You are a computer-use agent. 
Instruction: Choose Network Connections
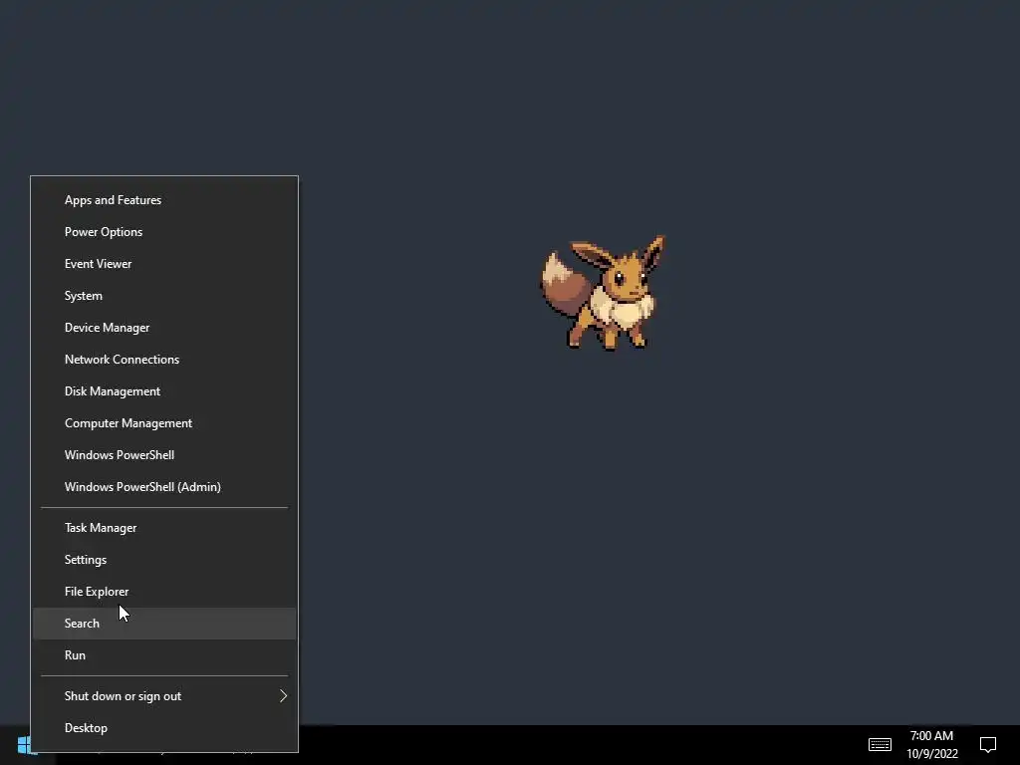point(164,359)
